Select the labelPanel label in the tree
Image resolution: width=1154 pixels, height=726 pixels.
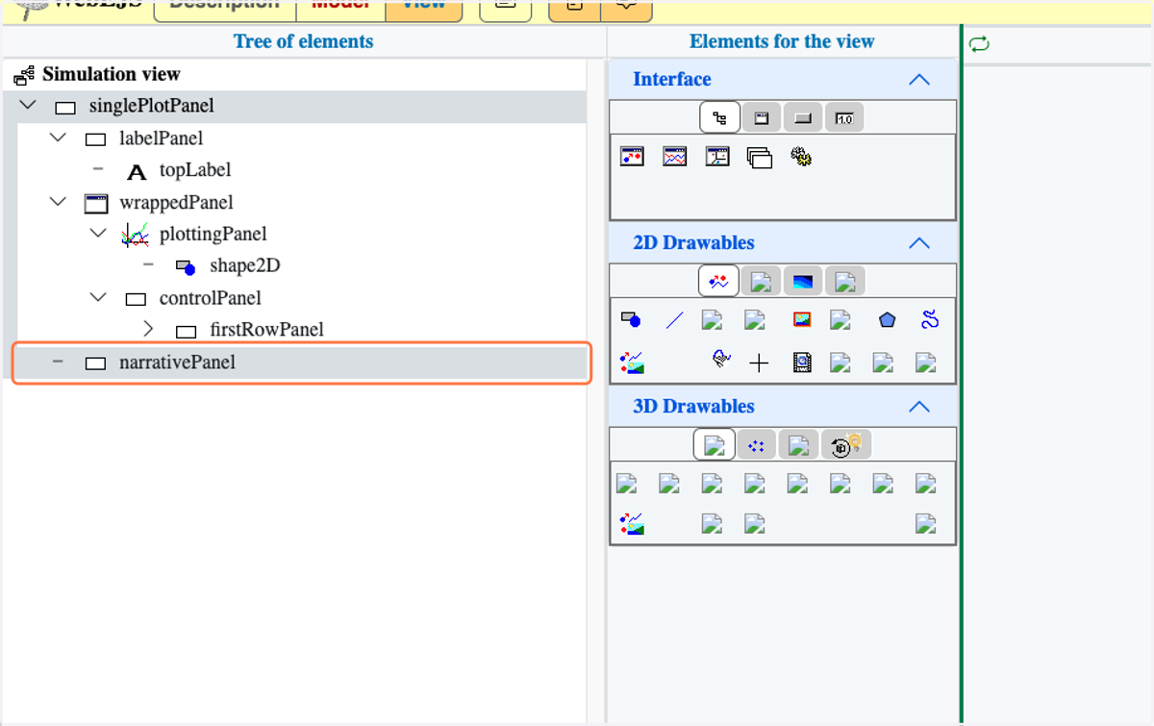[x=161, y=138]
